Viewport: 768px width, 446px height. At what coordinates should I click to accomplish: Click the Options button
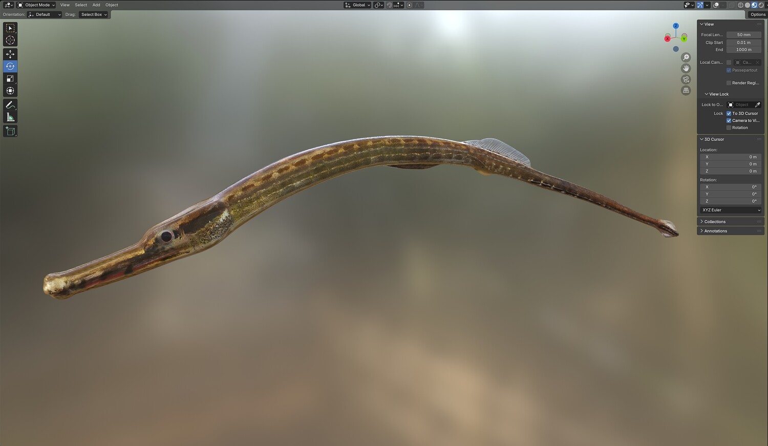coord(758,15)
